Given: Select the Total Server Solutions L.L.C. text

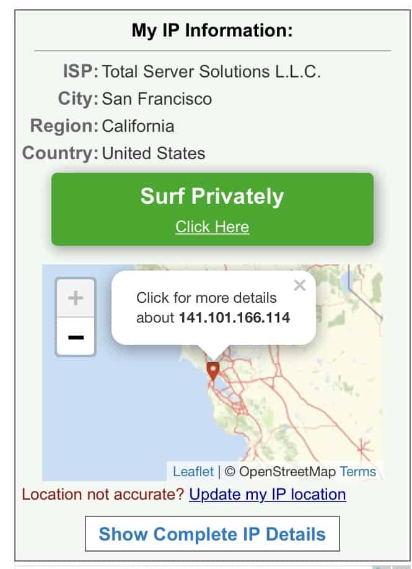Looking at the screenshot, I should [x=211, y=71].
